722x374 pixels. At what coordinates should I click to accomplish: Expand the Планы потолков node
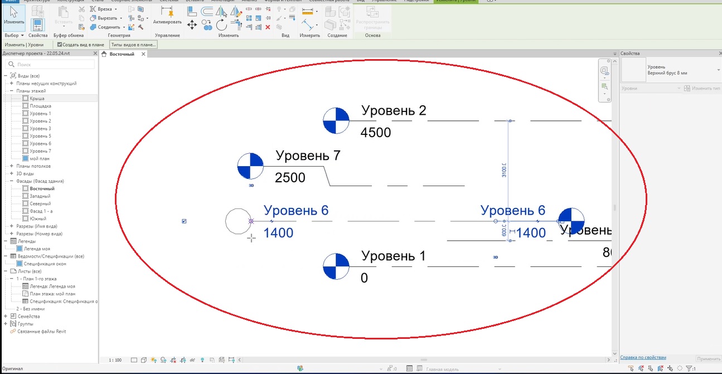(x=12, y=166)
